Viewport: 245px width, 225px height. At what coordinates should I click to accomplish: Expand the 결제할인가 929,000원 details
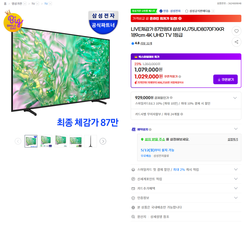pyautogui.click(x=235, y=98)
